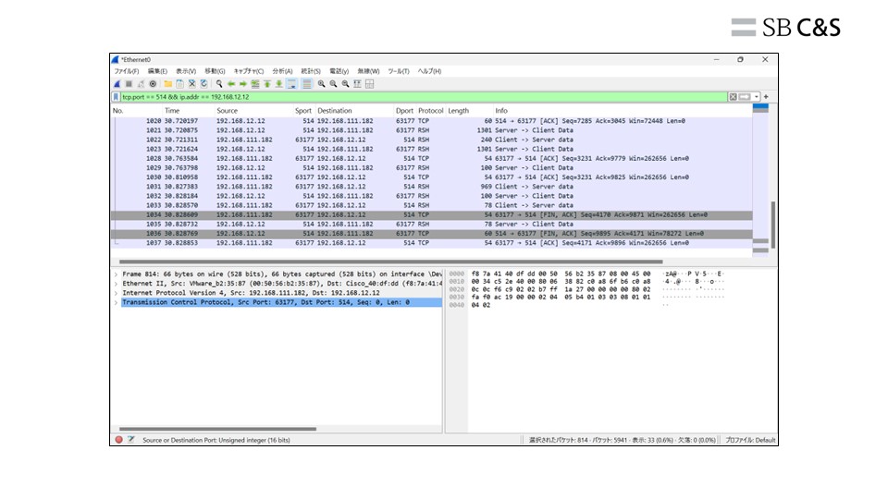Open the display filter history dropdown

pyautogui.click(x=756, y=97)
